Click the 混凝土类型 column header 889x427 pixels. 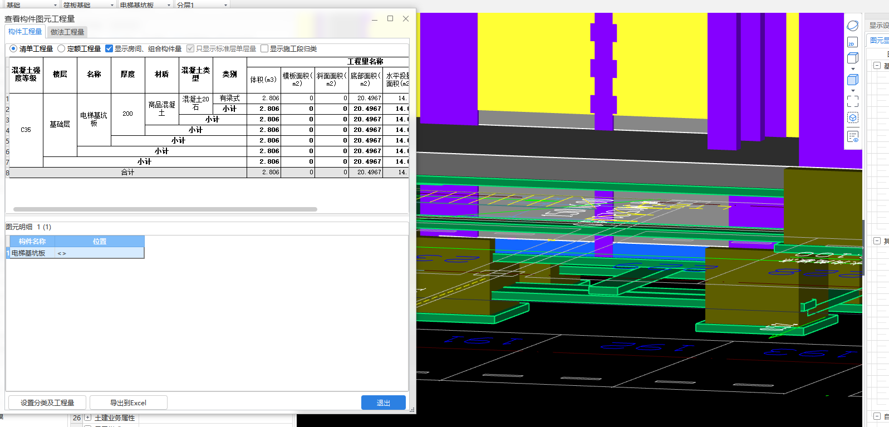click(x=196, y=75)
